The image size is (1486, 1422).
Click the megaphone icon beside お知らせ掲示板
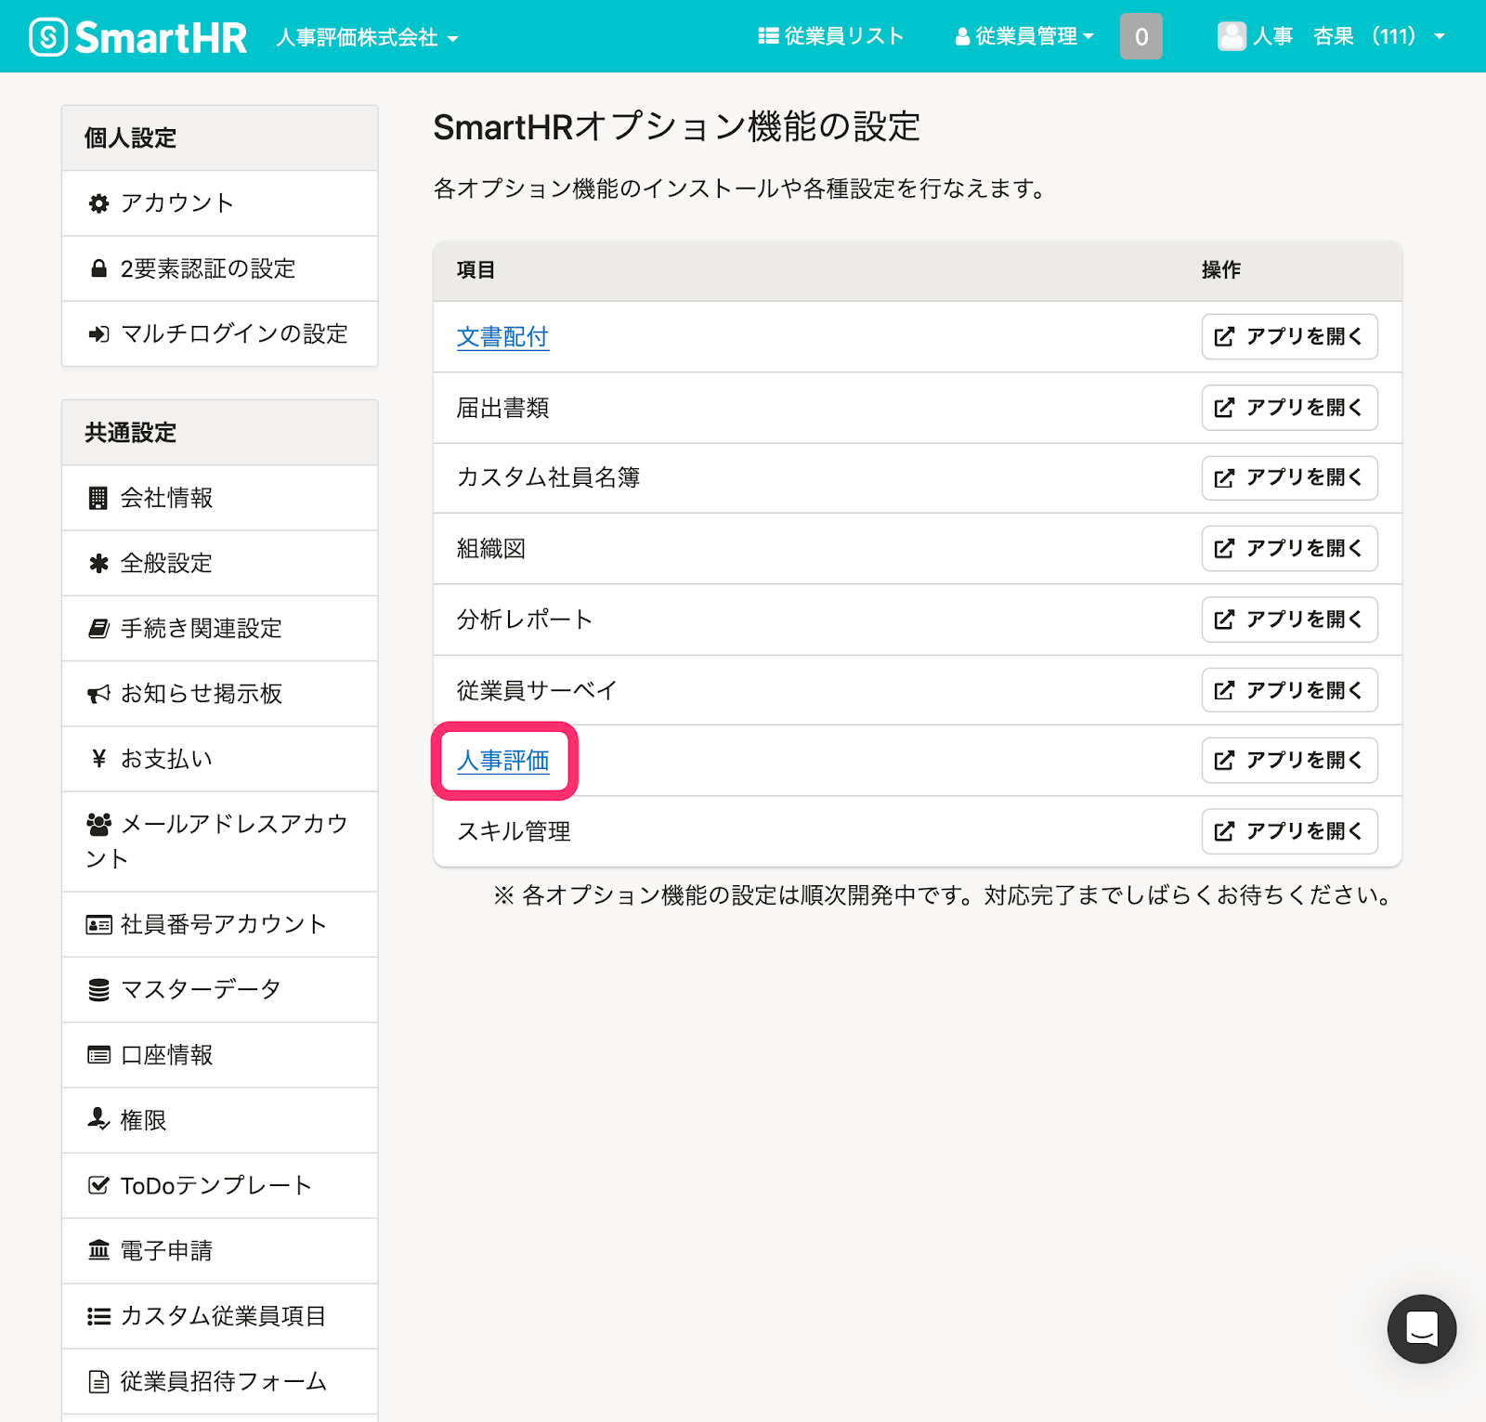pos(98,694)
